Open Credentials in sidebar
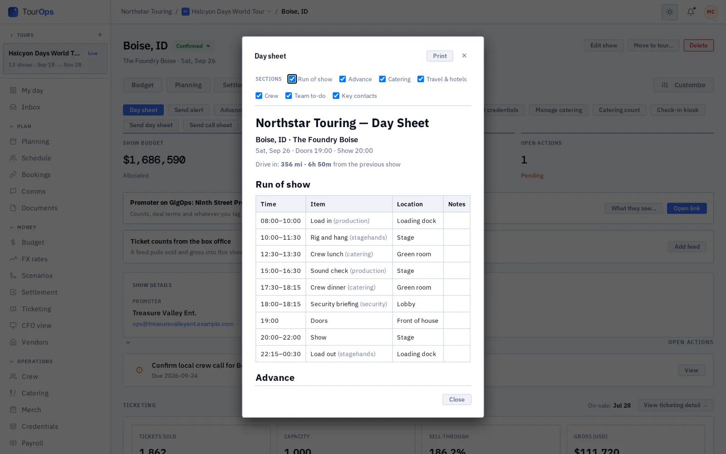The height and width of the screenshot is (454, 726). click(x=40, y=426)
